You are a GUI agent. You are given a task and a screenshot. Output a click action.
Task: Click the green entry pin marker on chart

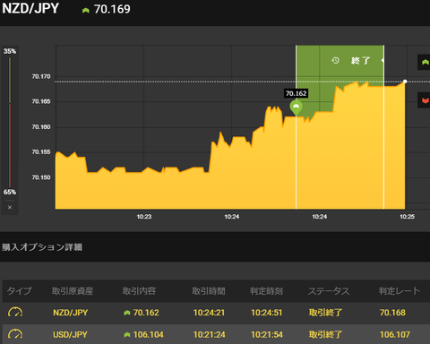point(296,107)
